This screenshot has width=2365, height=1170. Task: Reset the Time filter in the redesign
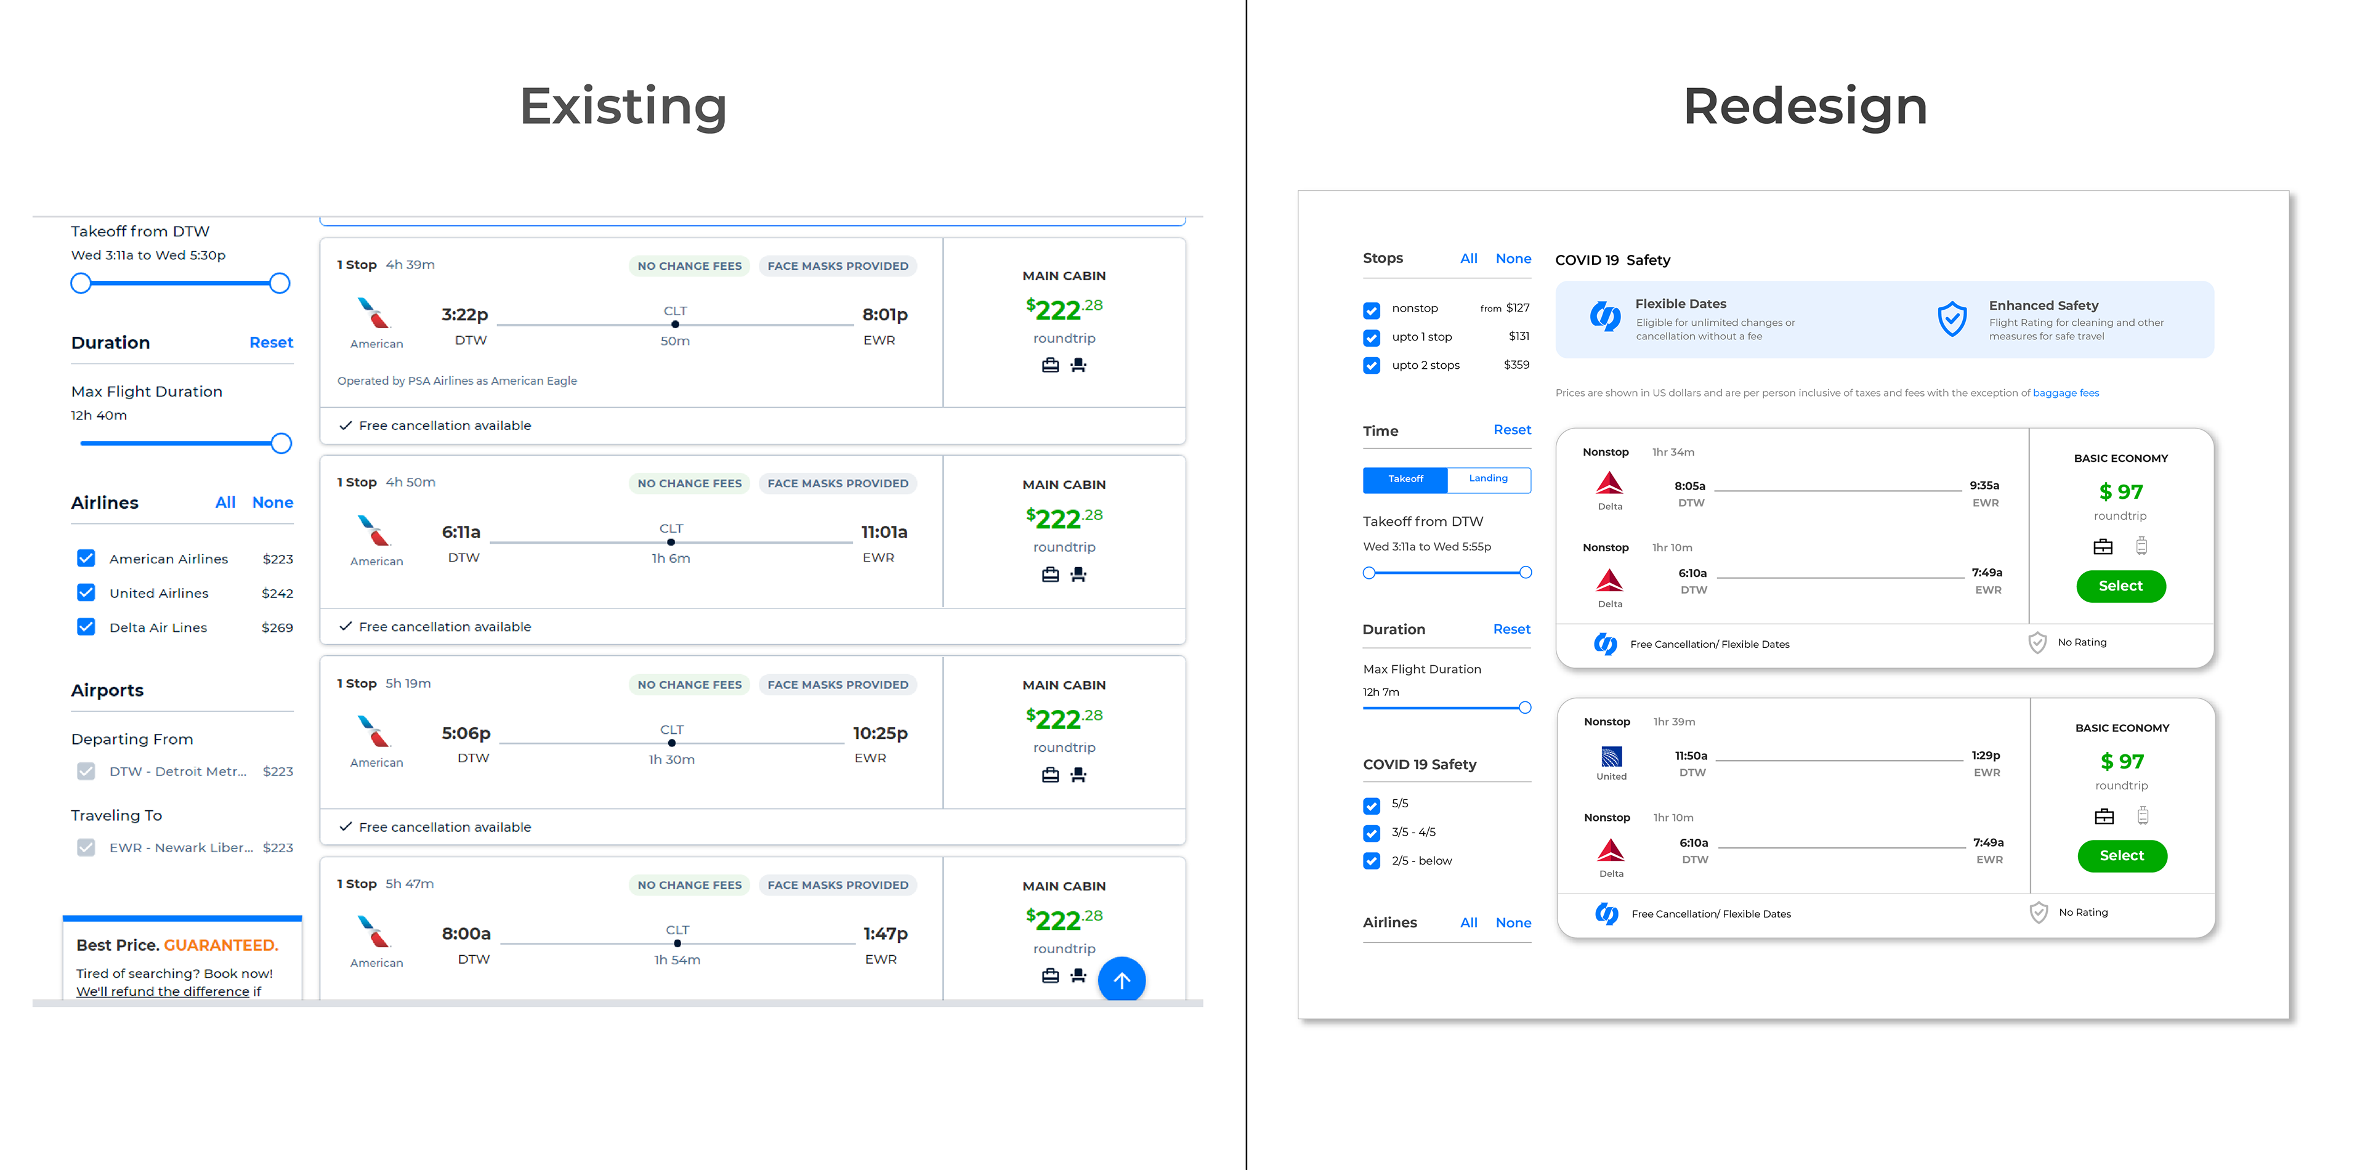tap(1512, 429)
